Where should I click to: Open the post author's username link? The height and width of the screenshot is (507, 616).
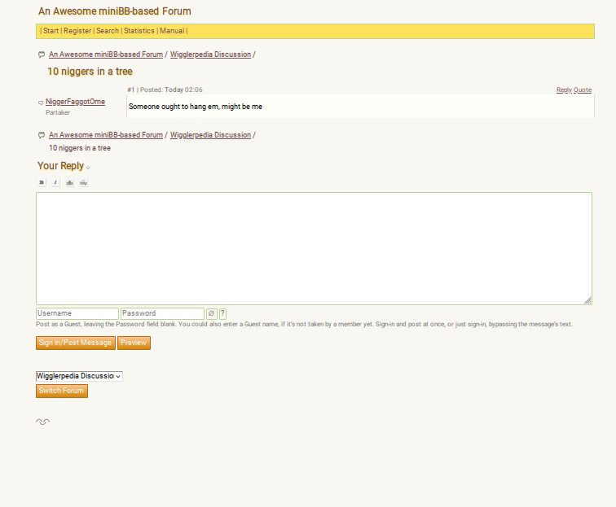coord(76,102)
